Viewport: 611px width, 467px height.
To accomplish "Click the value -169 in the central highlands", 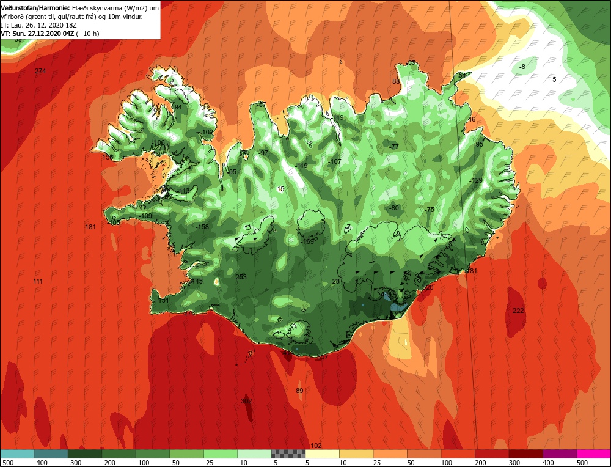I will [307, 241].
